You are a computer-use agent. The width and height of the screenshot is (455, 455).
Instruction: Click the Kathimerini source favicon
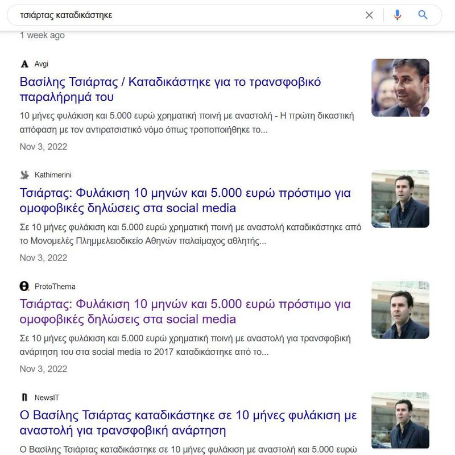[24, 175]
